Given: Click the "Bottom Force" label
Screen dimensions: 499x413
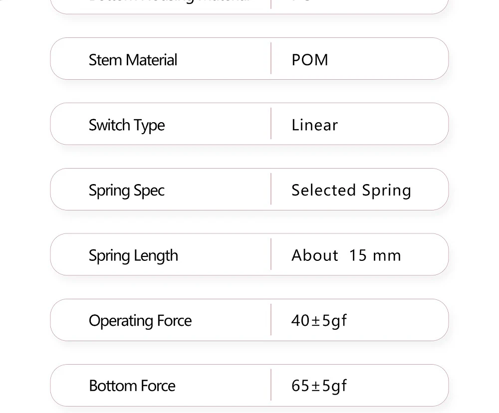Looking at the screenshot, I should [x=132, y=386].
